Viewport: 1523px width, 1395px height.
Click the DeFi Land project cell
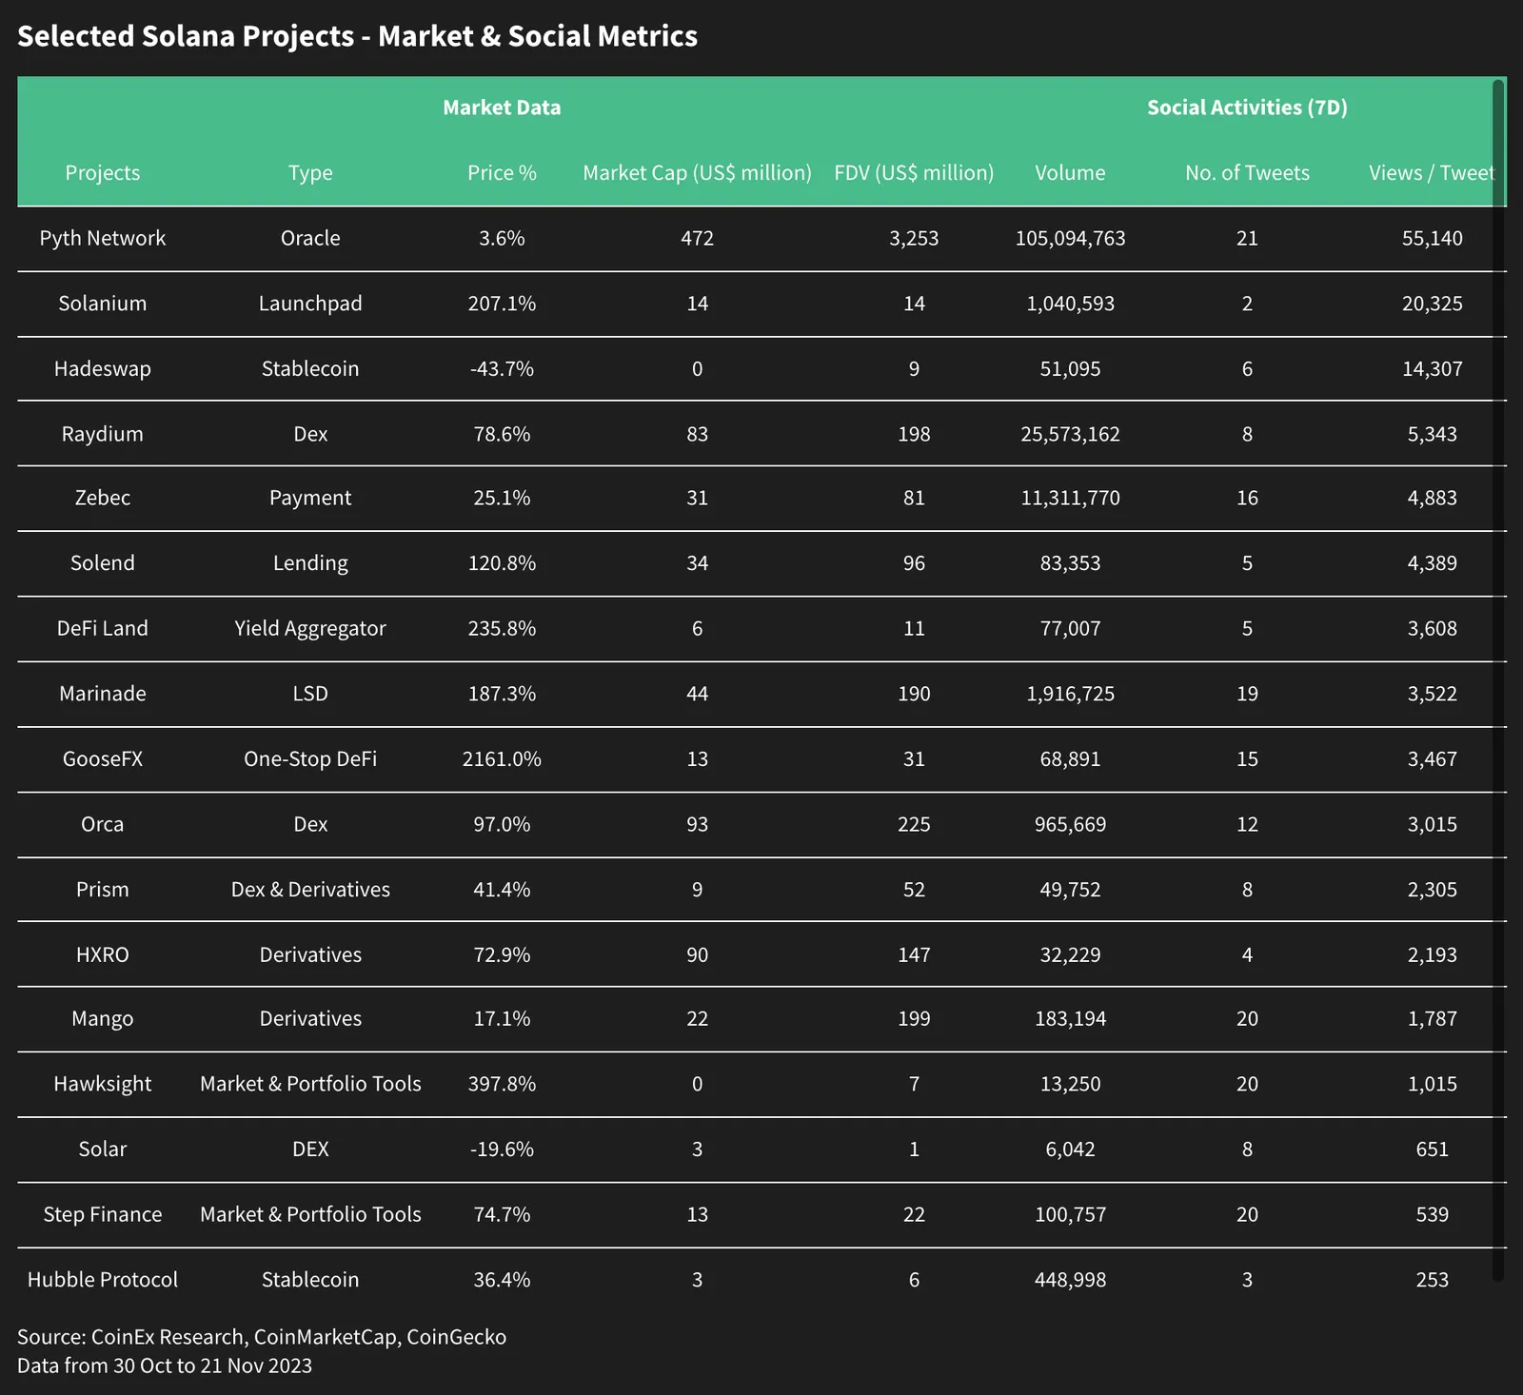click(103, 628)
